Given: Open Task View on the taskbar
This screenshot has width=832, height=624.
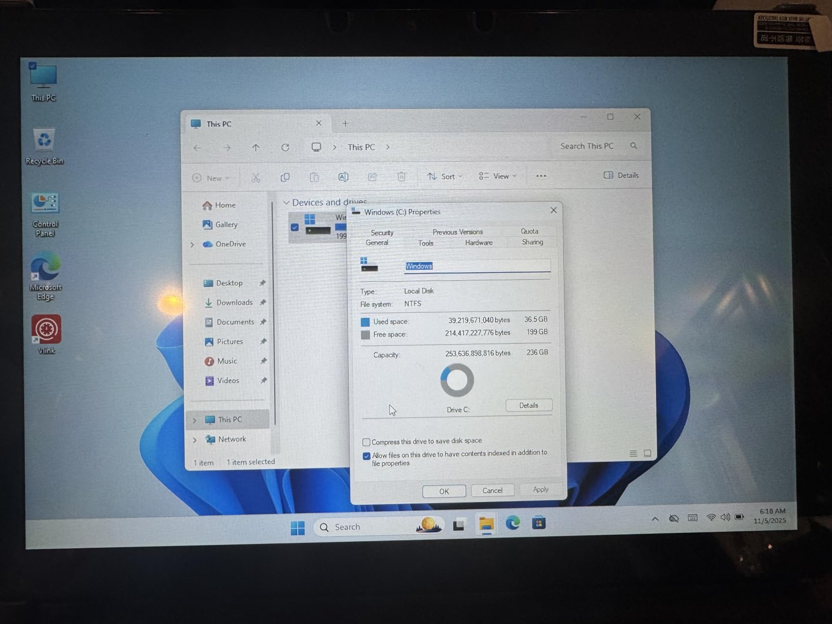Looking at the screenshot, I should (x=459, y=525).
